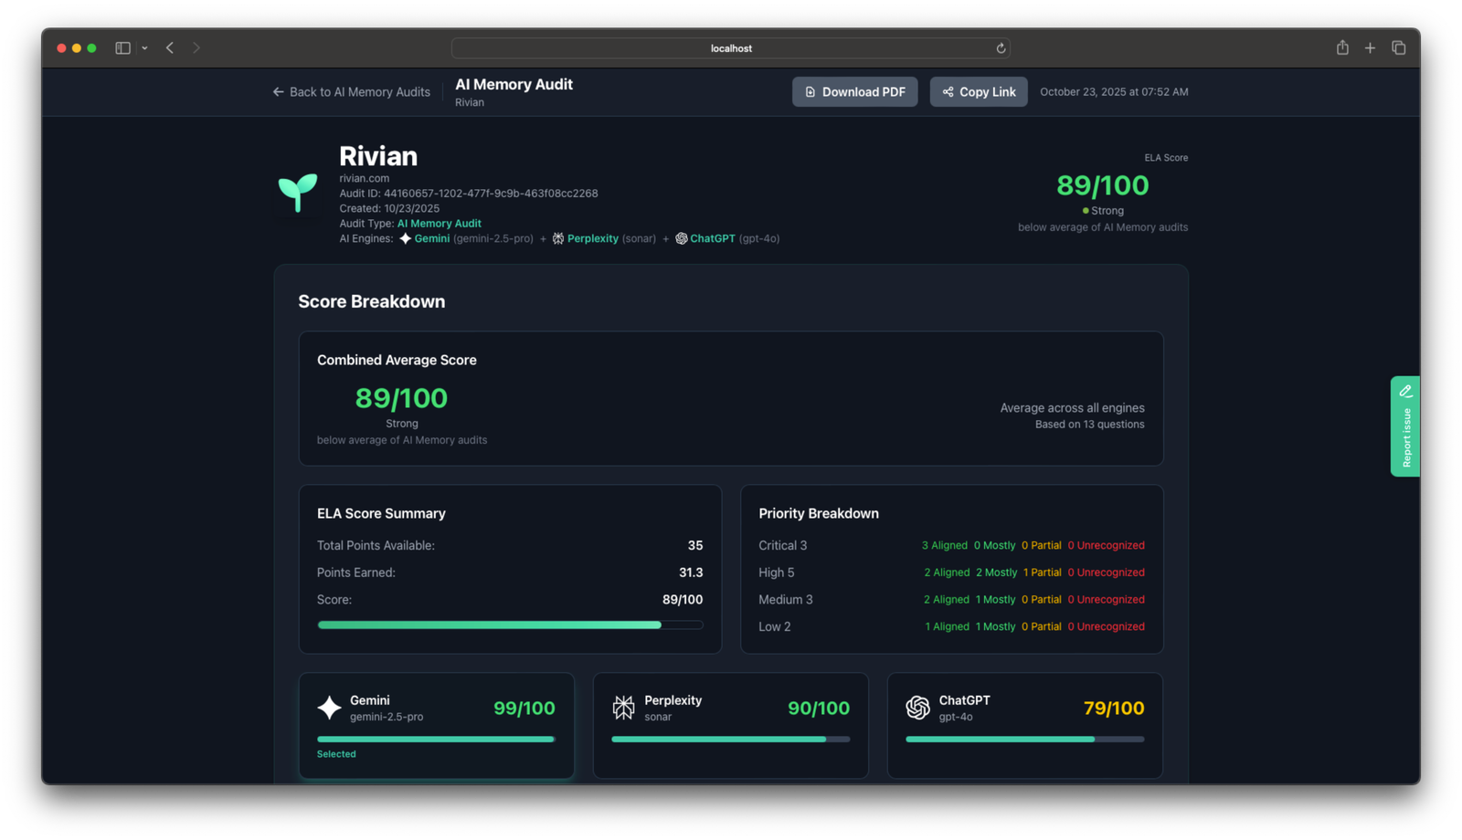Click the browser forward arrow

point(196,47)
